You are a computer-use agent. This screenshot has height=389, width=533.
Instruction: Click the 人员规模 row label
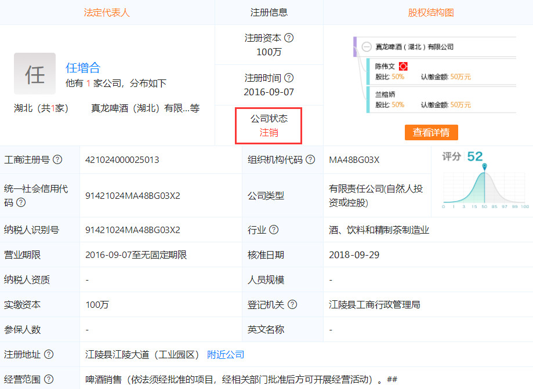266,279
